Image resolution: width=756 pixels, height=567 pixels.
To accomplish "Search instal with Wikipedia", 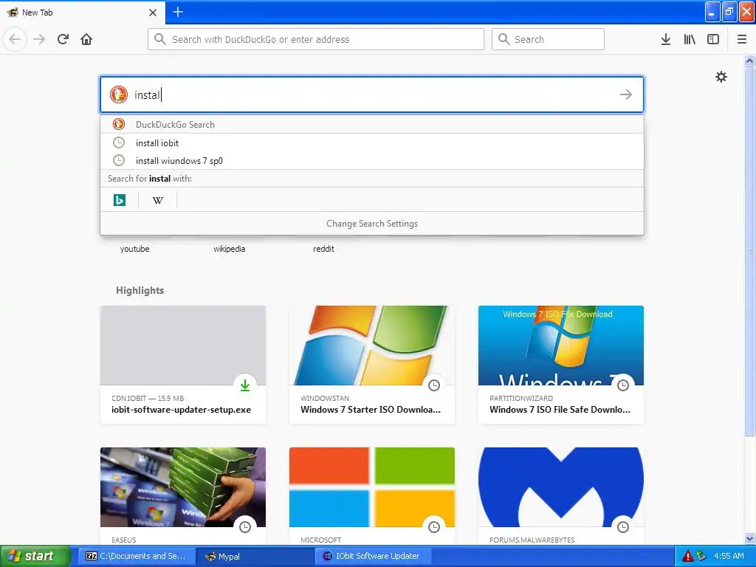I will click(x=158, y=199).
